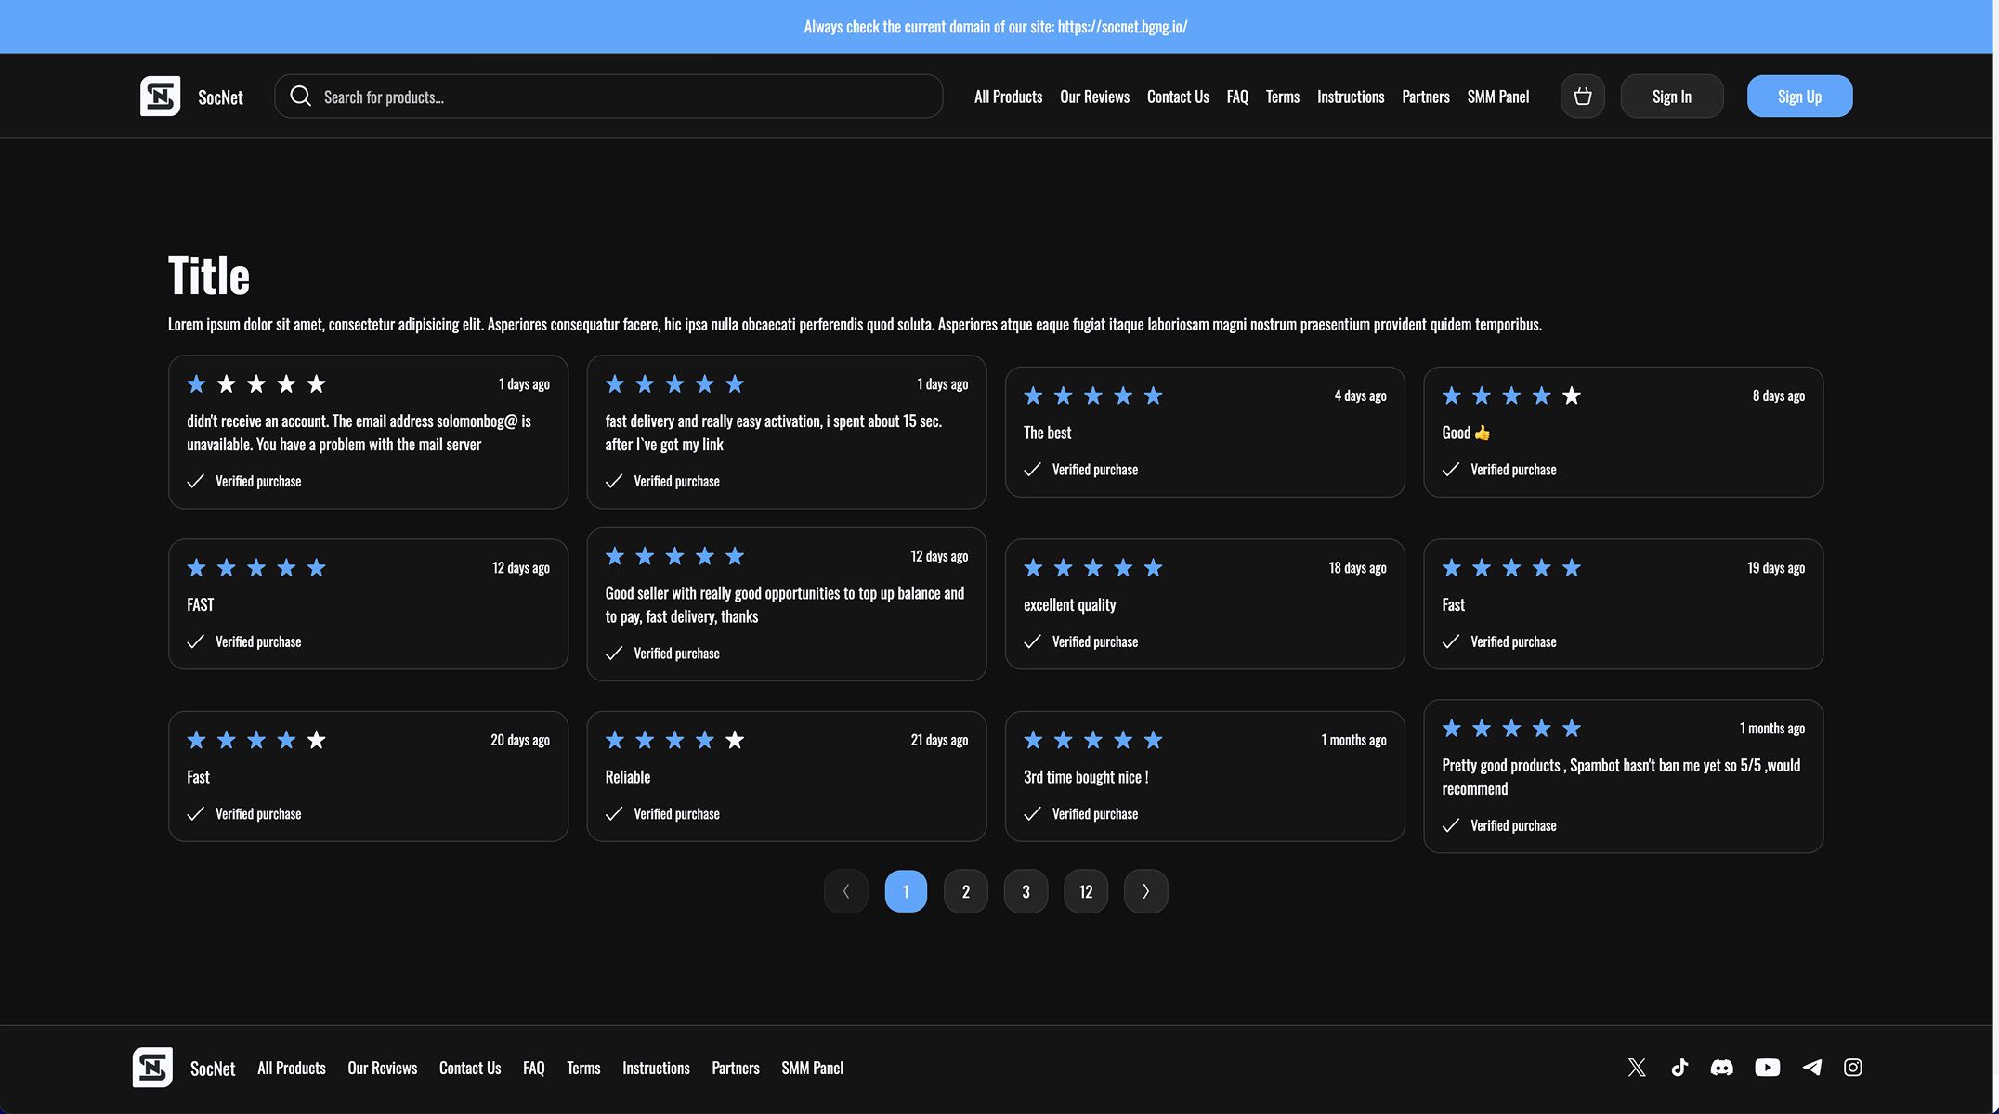Open SMM Panel in the header menu
The image size is (1999, 1114).
click(1498, 97)
